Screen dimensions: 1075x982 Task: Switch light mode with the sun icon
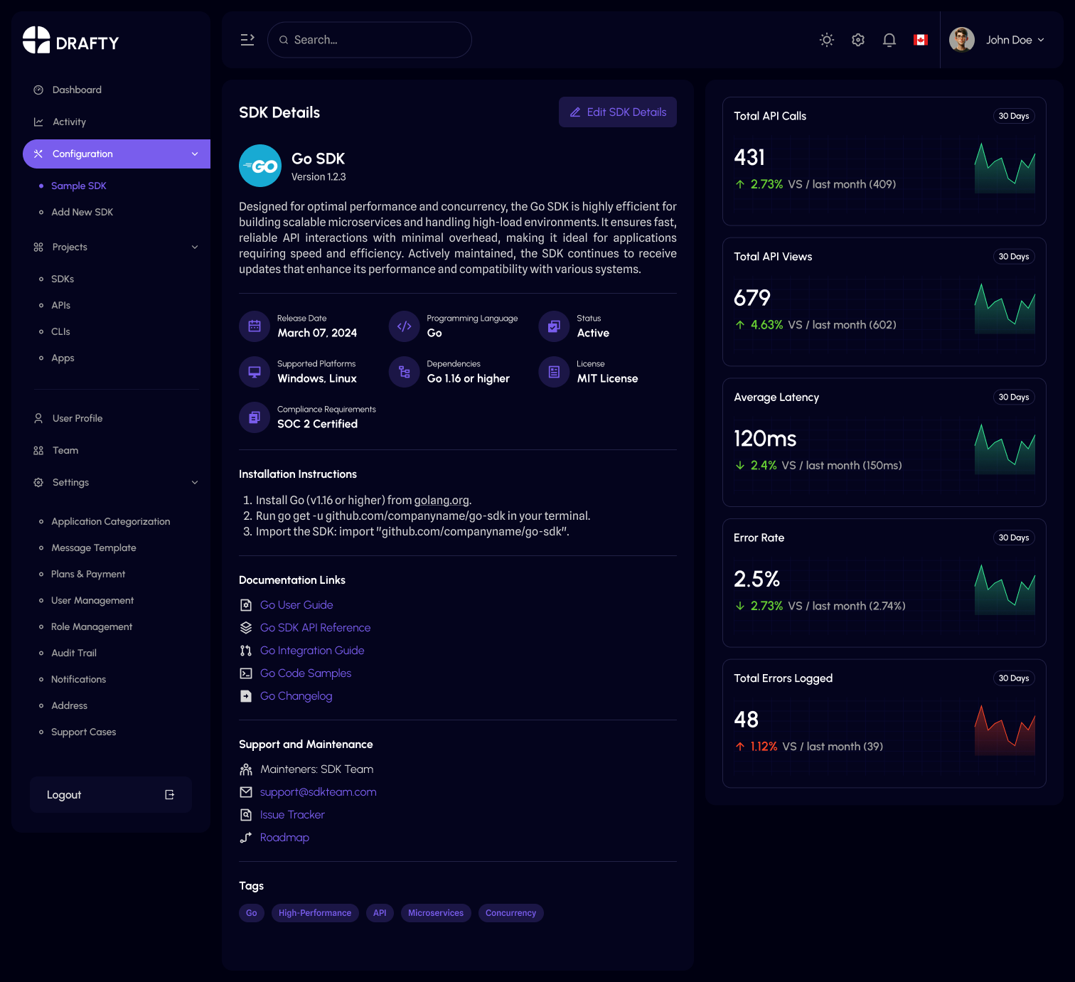[x=827, y=40]
